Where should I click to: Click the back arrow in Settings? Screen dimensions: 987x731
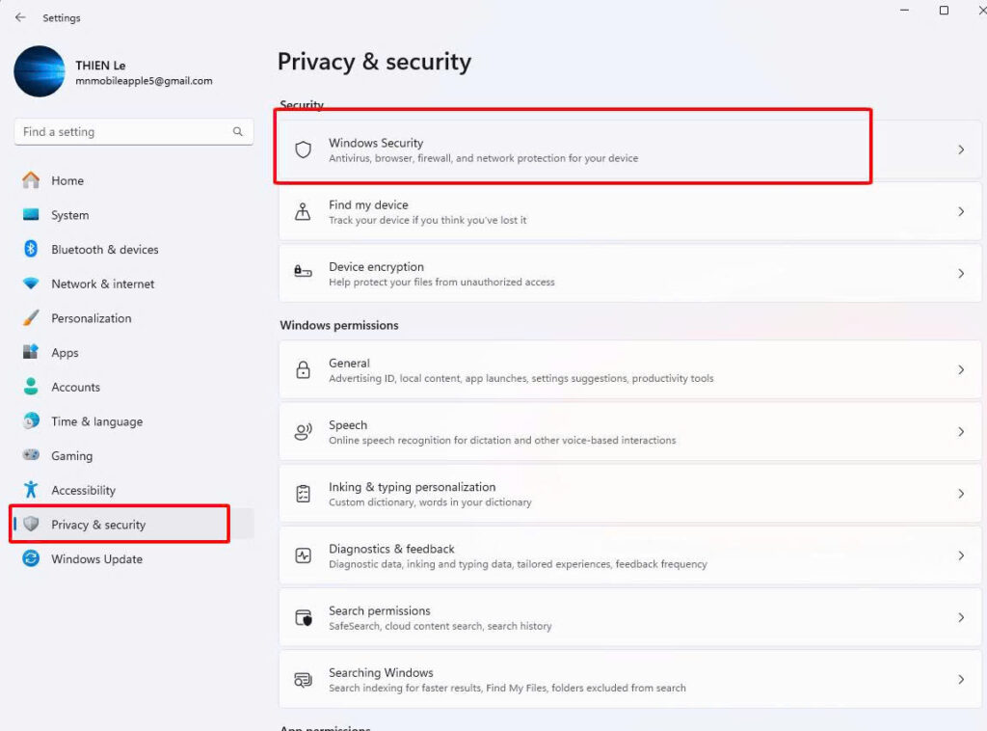point(20,17)
